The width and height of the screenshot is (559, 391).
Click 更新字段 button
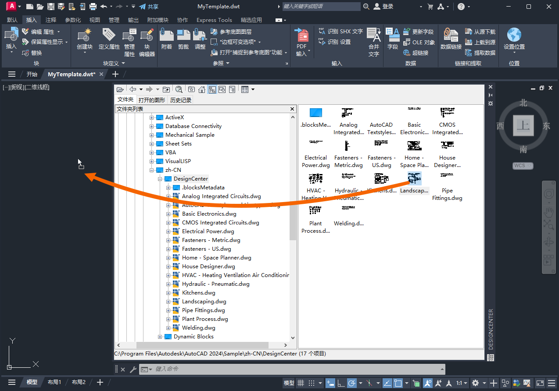[418, 32]
